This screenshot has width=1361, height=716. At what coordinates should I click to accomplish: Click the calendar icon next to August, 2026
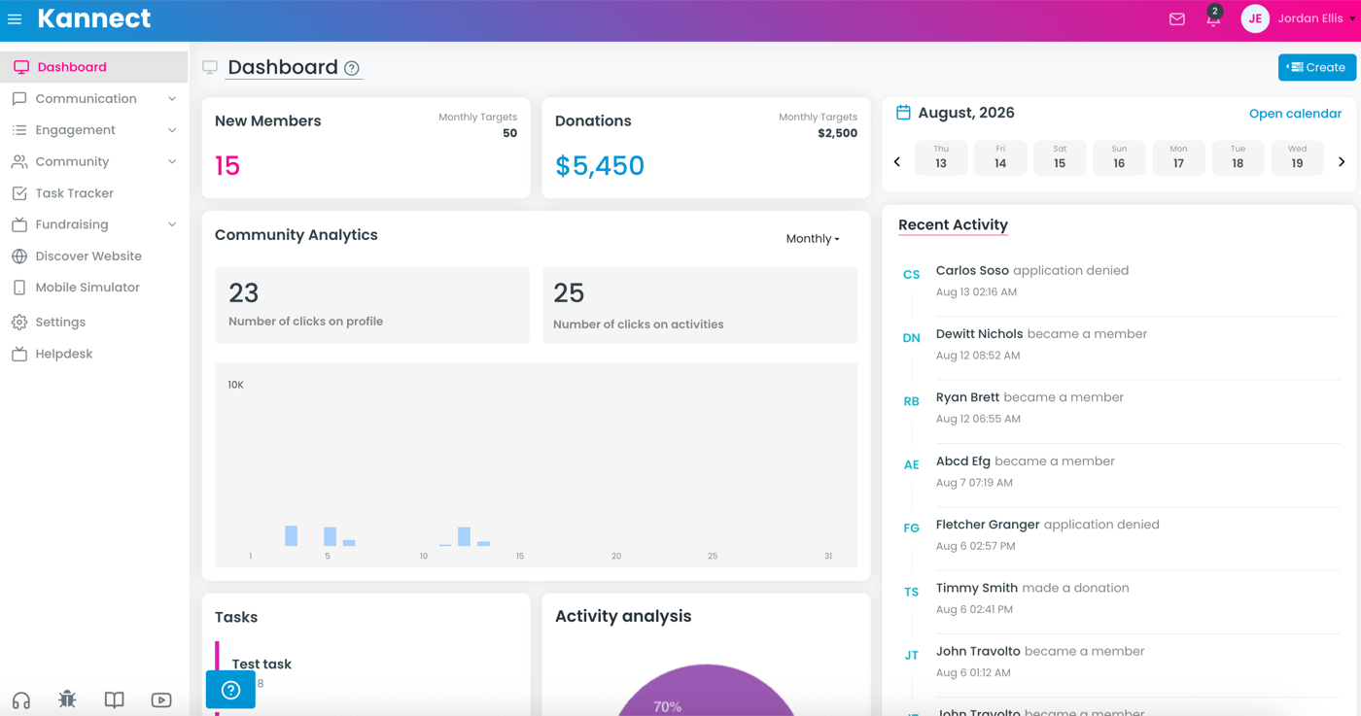point(903,113)
